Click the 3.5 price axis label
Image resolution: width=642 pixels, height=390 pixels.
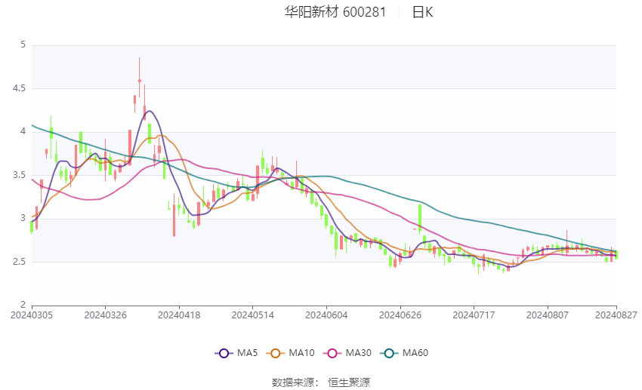[19, 175]
